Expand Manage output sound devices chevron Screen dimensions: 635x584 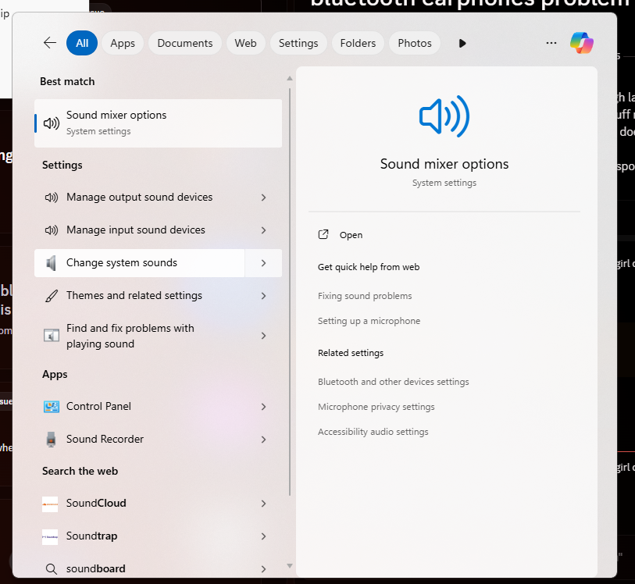pyautogui.click(x=264, y=198)
